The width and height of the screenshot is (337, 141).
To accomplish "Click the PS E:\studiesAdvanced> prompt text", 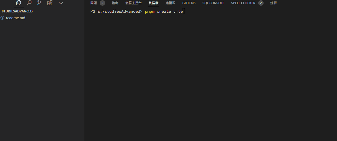I will click(x=116, y=12).
